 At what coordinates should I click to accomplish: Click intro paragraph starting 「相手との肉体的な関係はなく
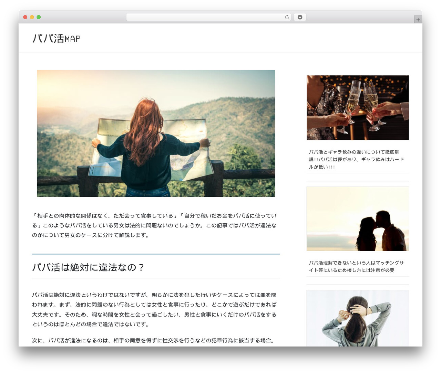tap(154, 225)
